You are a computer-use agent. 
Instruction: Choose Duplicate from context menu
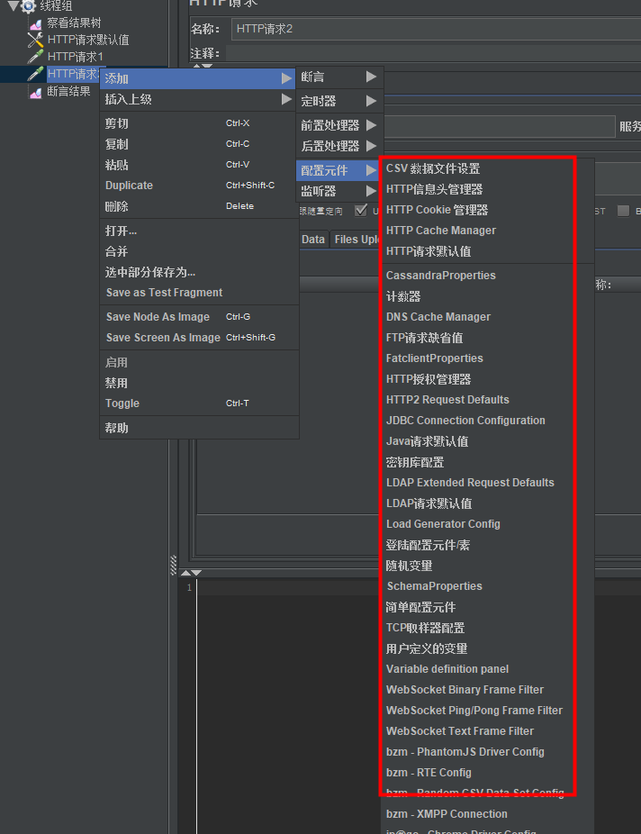tap(199, 186)
